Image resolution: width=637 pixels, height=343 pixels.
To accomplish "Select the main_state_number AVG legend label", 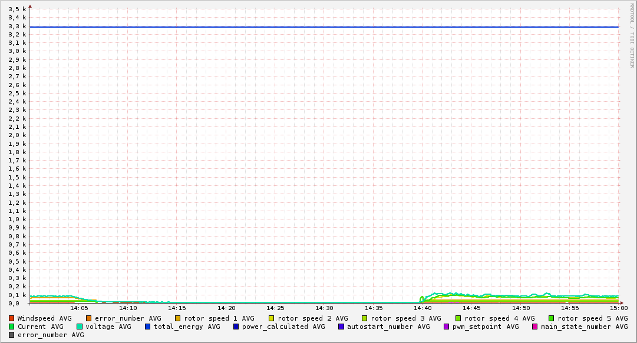I will [585, 327].
